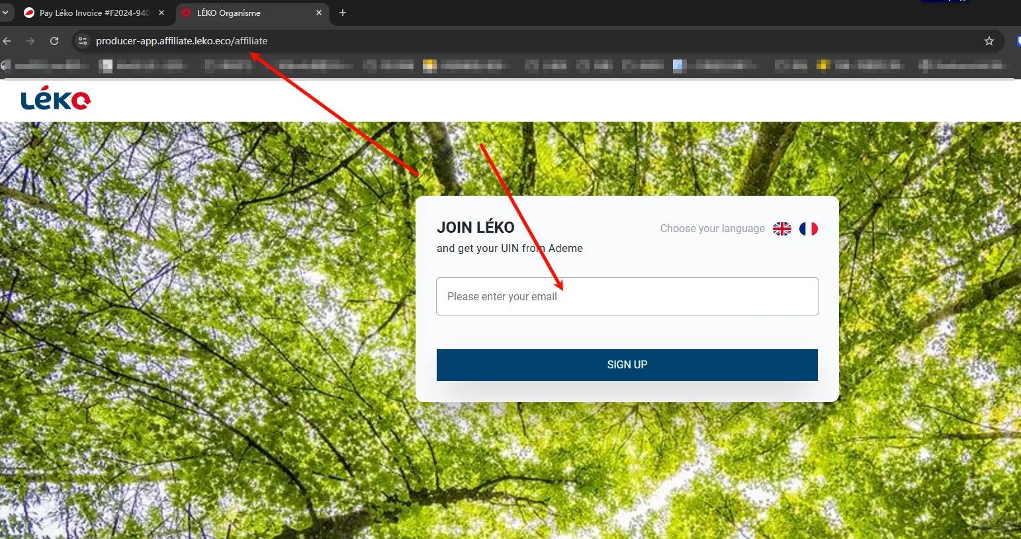
Task: Bookmark this page with the star icon
Action: click(x=989, y=41)
